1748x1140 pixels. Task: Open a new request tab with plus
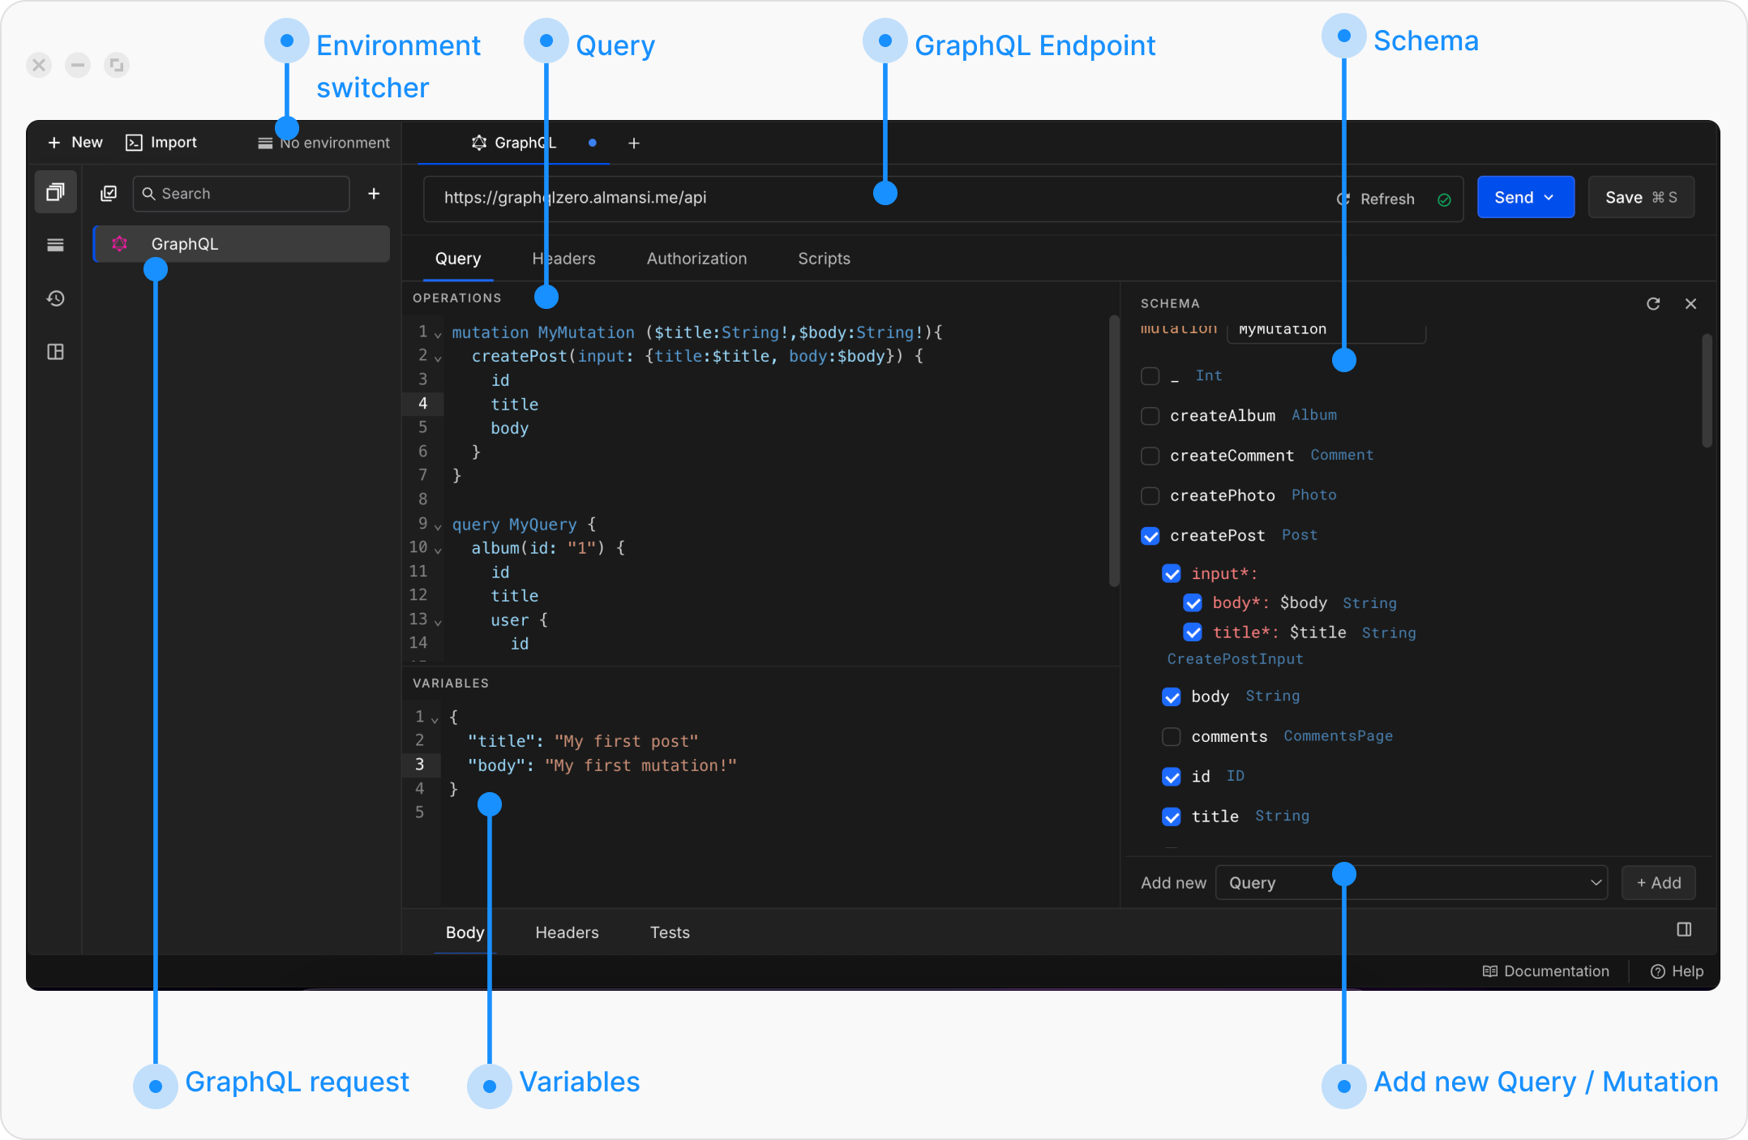634,144
